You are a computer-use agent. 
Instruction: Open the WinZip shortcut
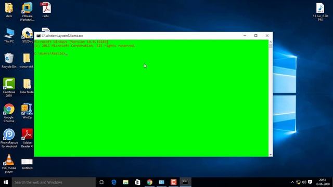pos(27,111)
